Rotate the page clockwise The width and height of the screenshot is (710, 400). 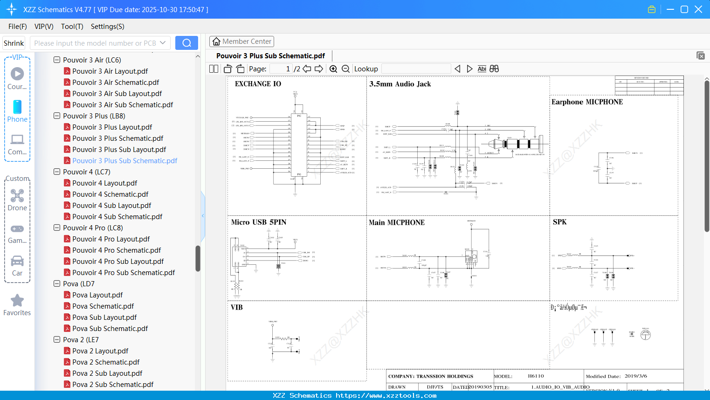point(240,68)
